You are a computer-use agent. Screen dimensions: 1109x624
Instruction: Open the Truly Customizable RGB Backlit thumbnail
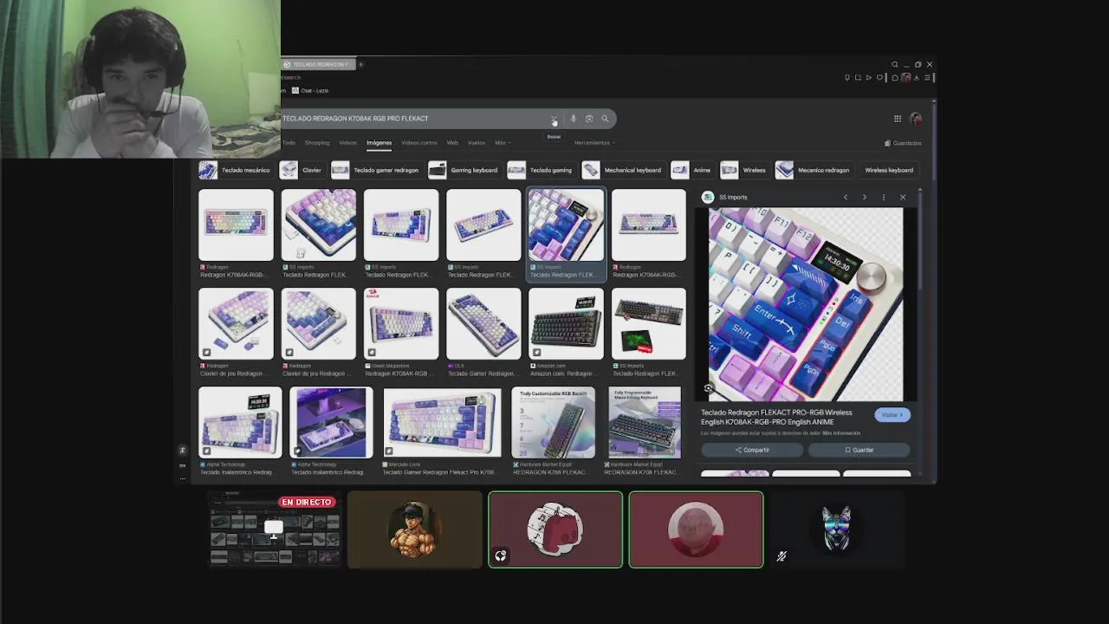point(553,422)
